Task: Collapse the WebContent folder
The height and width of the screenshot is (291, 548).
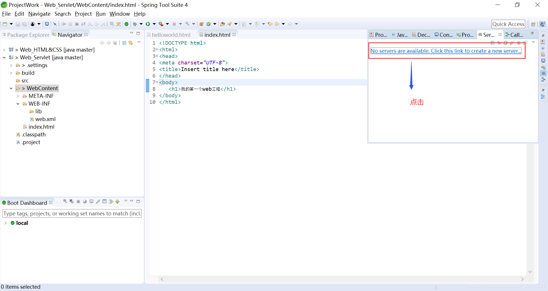Action: [11, 88]
